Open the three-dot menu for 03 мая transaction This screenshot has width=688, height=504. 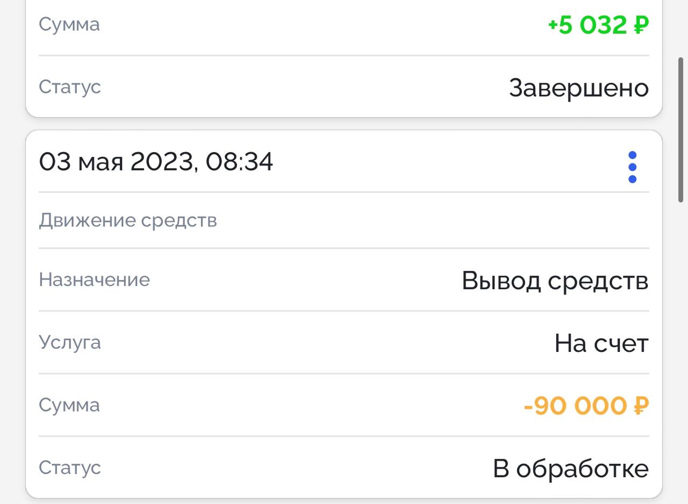click(632, 167)
